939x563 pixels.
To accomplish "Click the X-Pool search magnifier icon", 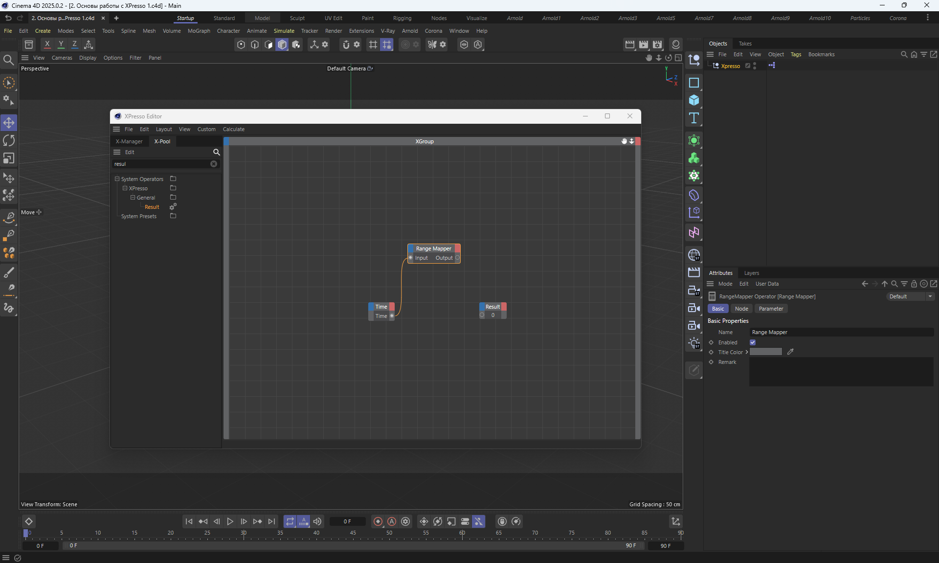I will [217, 152].
